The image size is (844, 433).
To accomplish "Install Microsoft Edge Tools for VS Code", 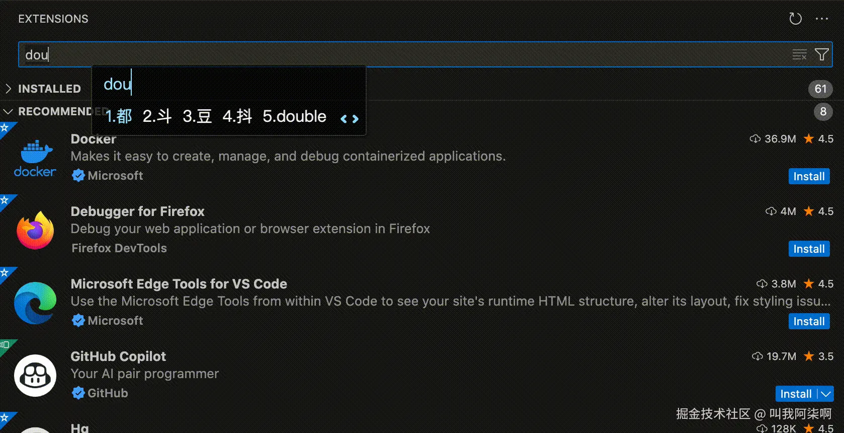I will (x=809, y=321).
